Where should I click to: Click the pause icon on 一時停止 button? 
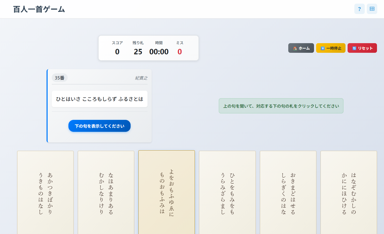point(322,48)
